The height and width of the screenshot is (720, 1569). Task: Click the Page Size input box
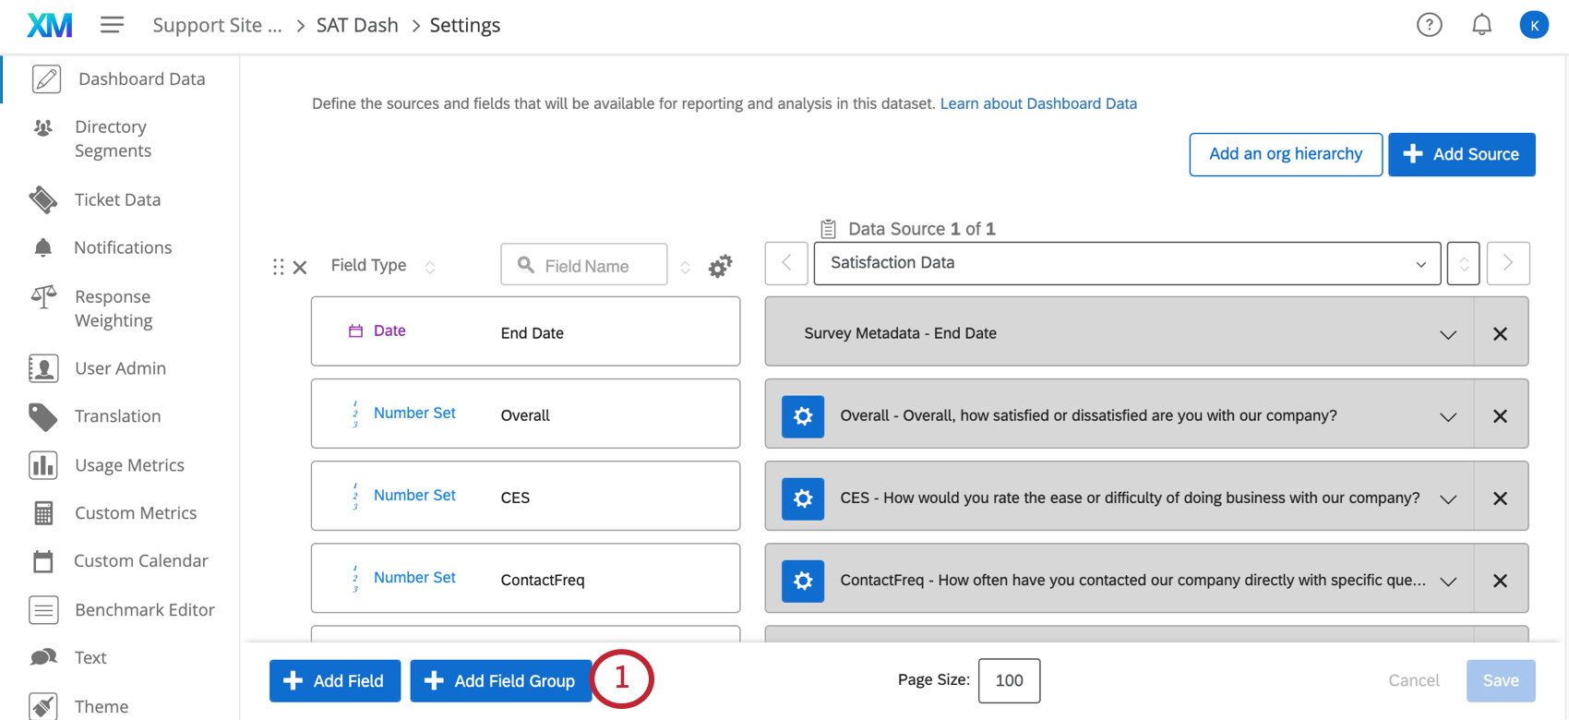point(1010,680)
